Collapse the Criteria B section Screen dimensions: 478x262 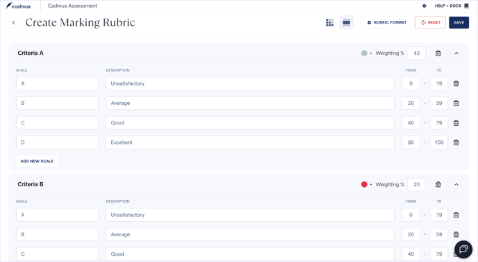click(x=456, y=185)
